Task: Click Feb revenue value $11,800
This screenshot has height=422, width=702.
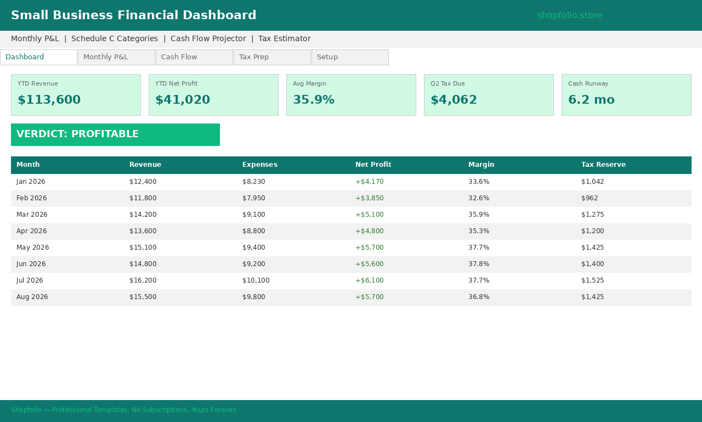Action: tap(143, 198)
